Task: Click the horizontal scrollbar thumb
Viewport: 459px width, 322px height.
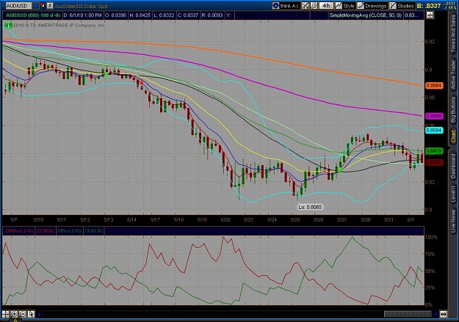Action: 408,314
